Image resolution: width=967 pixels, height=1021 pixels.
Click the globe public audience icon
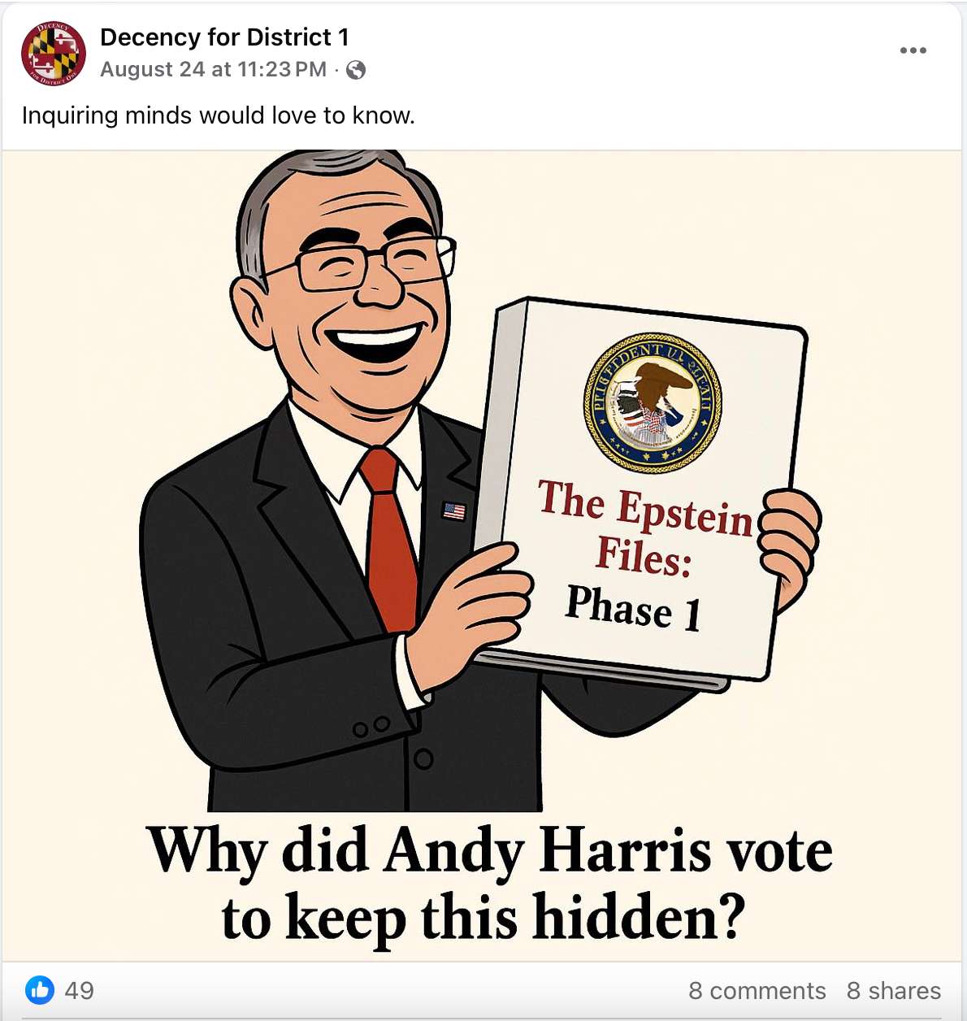point(356,71)
